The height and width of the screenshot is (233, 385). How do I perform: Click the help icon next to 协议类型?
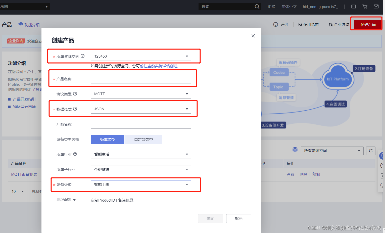(75, 94)
